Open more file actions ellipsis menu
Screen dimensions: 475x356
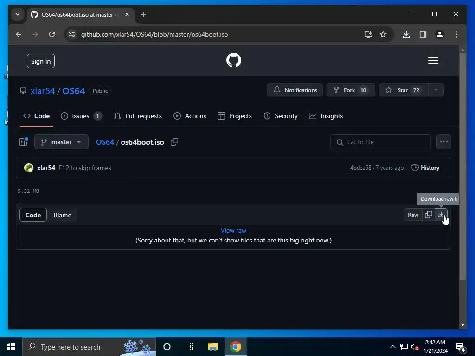click(444, 142)
